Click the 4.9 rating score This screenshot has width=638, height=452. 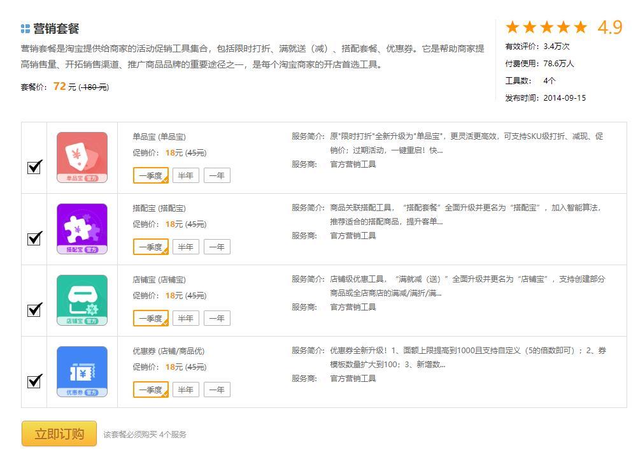[610, 27]
